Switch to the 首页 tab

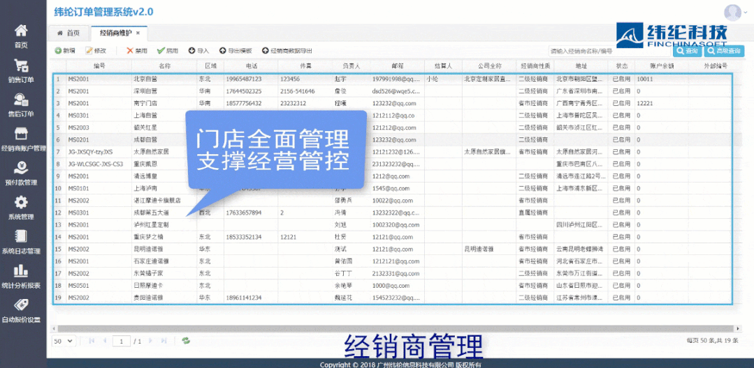[x=68, y=33]
